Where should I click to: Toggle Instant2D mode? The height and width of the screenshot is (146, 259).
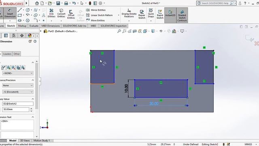[170, 15]
